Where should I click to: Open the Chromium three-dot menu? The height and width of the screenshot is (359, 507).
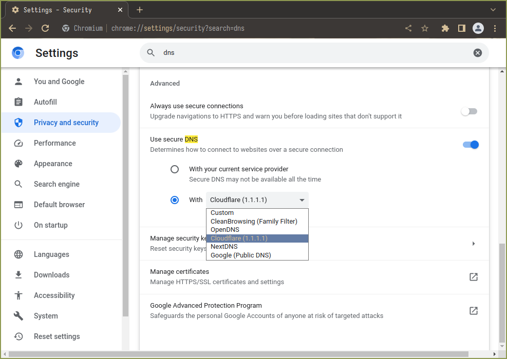[495, 28]
